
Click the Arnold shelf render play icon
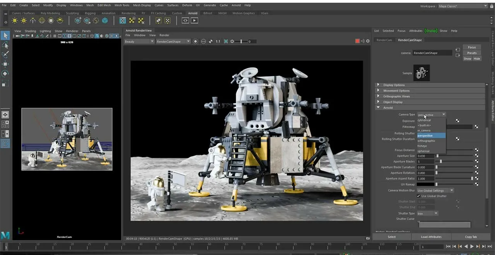[x=194, y=21]
